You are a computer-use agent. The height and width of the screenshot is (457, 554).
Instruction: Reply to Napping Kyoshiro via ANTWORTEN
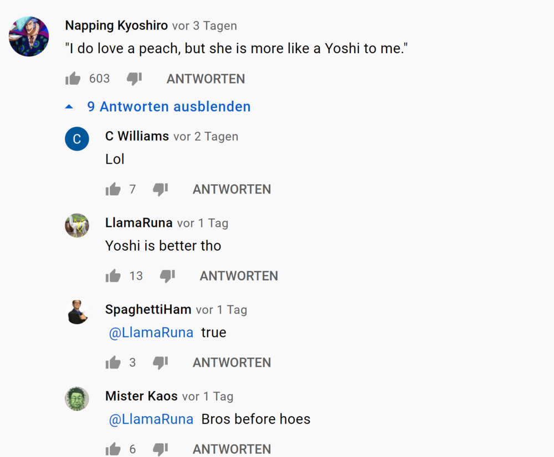[x=206, y=79]
